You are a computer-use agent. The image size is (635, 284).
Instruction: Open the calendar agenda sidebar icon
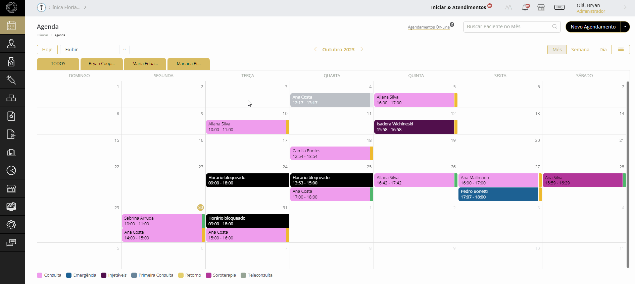[x=11, y=25]
